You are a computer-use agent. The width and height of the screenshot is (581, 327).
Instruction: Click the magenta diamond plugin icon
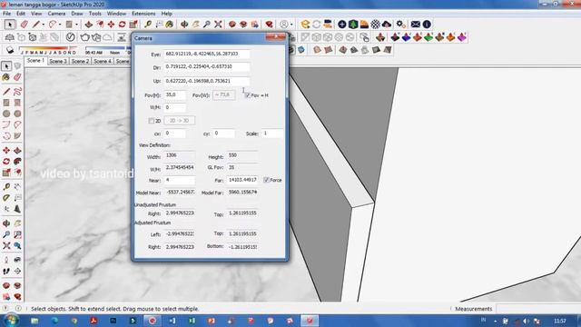click(x=462, y=37)
